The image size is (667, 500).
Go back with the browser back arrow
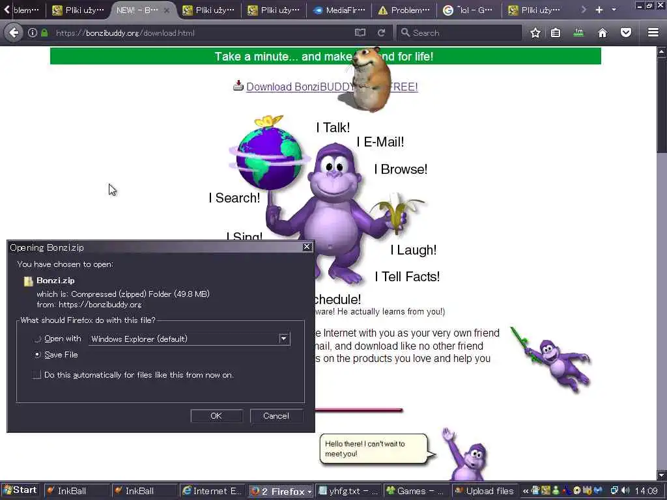click(x=14, y=33)
